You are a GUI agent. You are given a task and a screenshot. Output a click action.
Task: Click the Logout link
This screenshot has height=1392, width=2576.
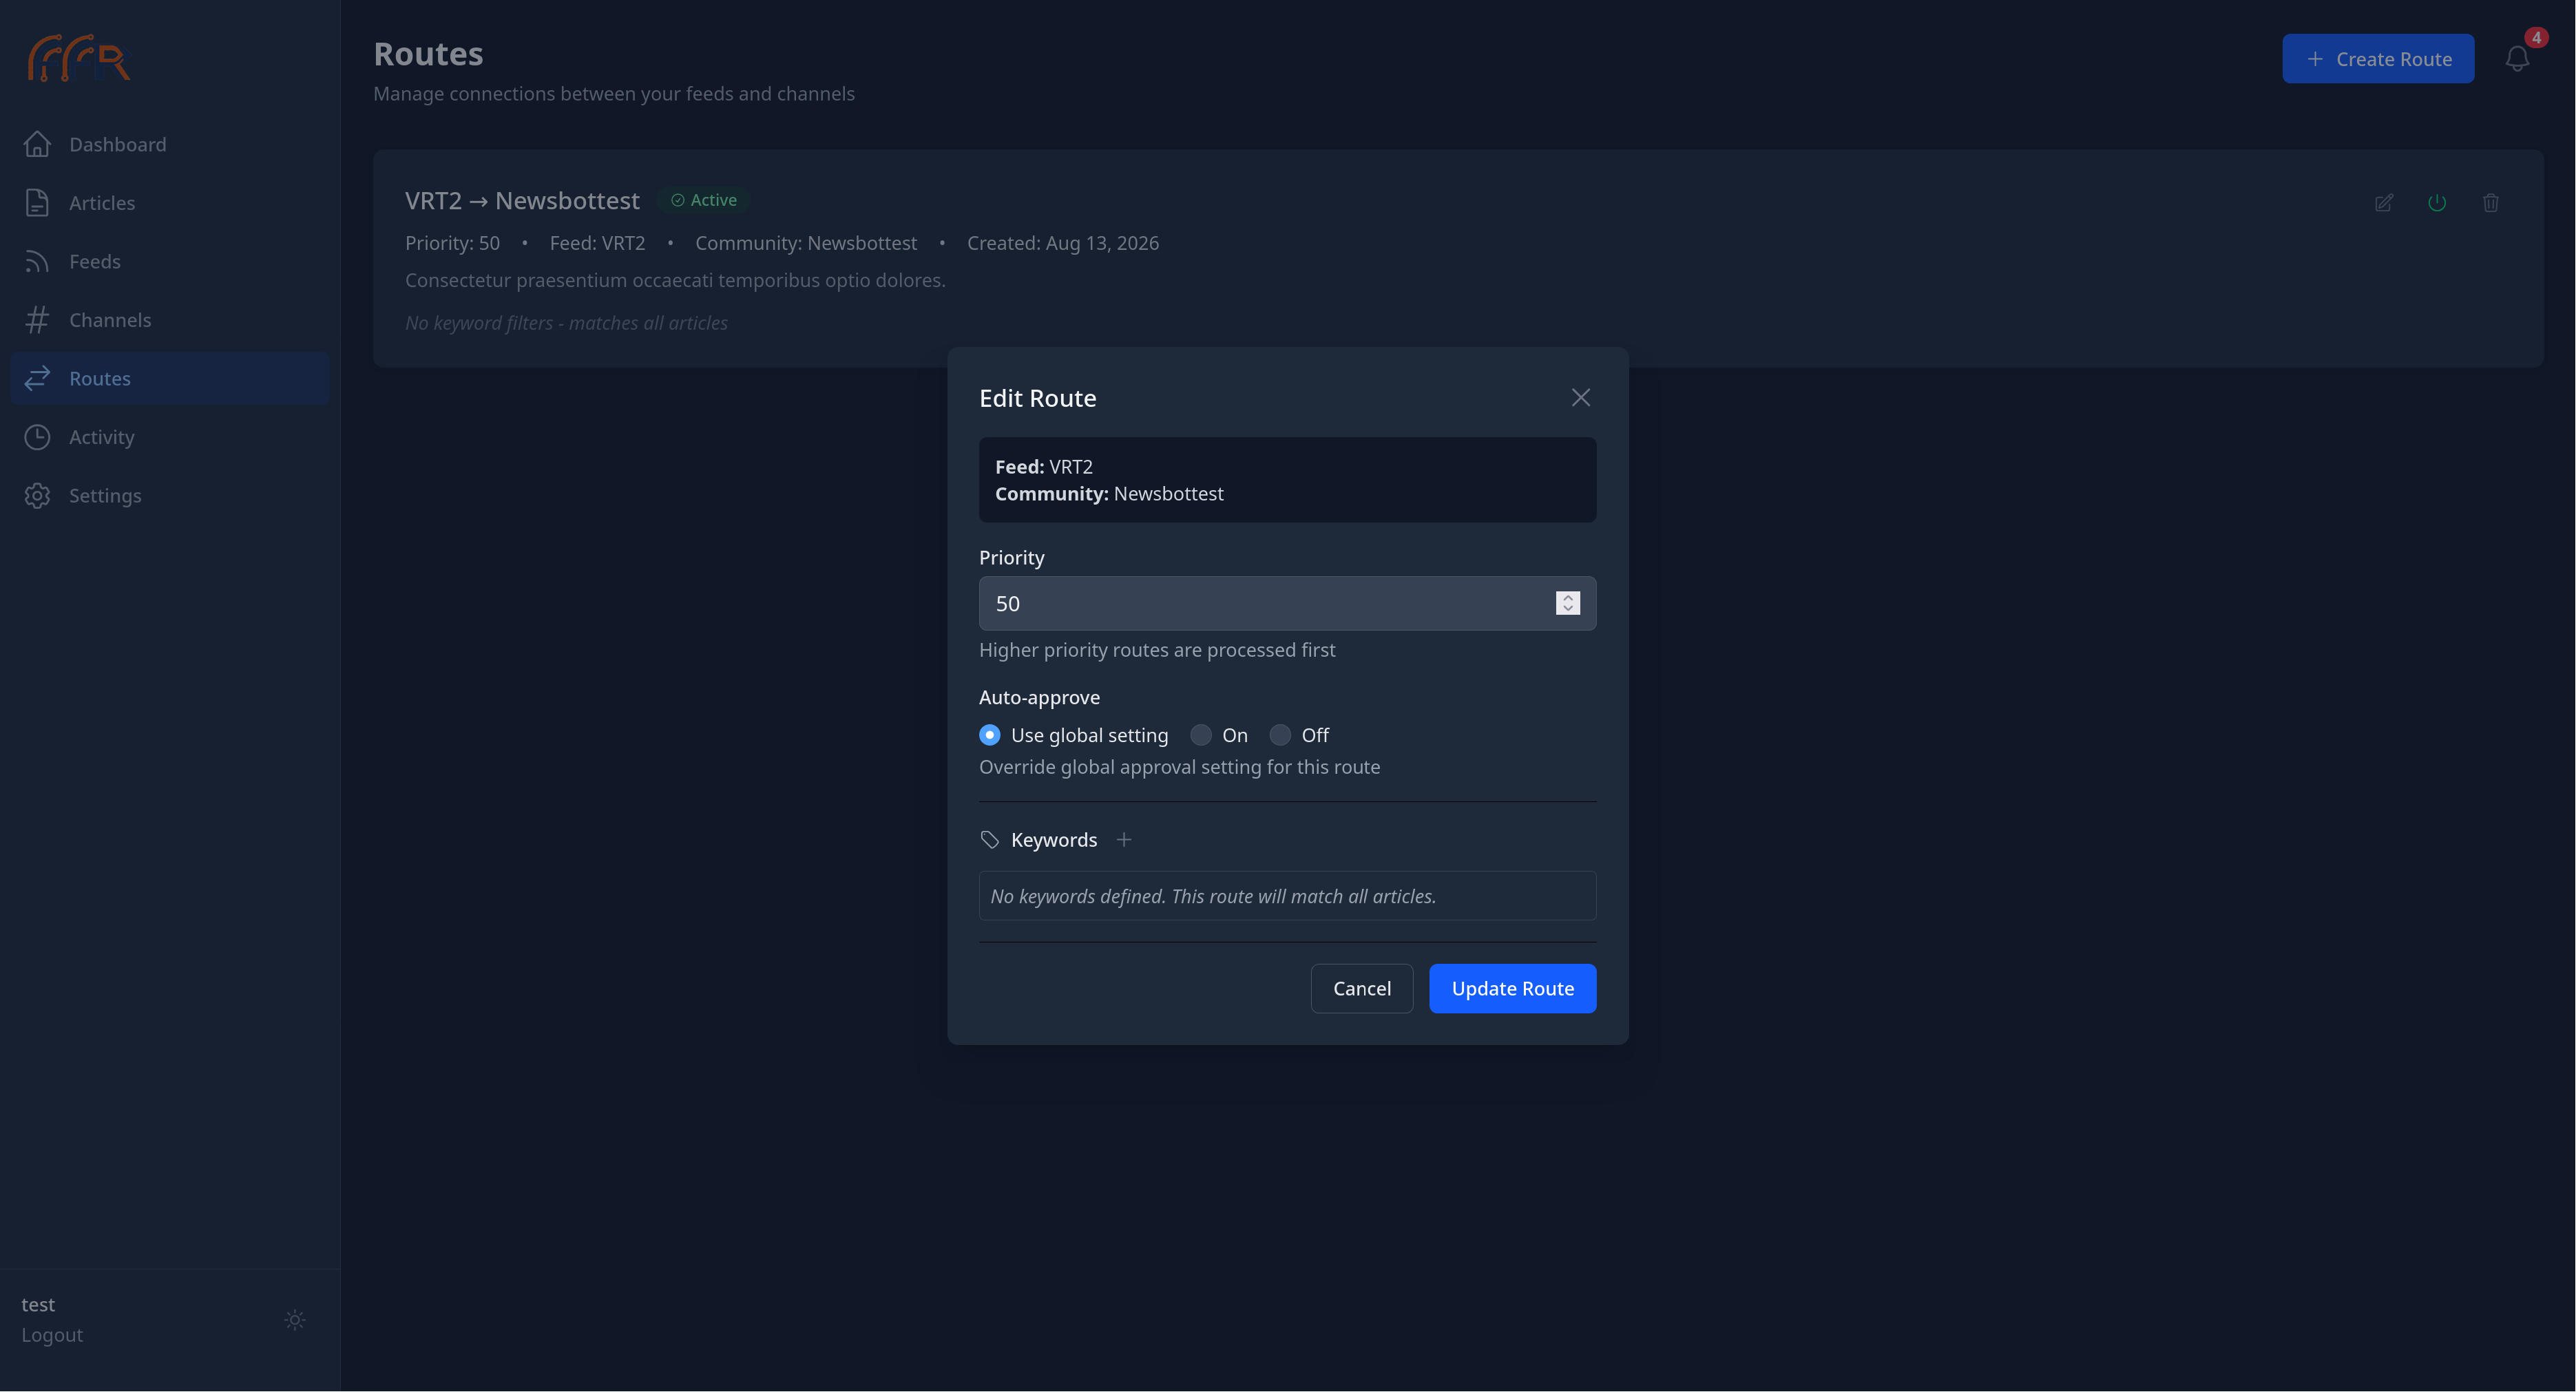52,1335
